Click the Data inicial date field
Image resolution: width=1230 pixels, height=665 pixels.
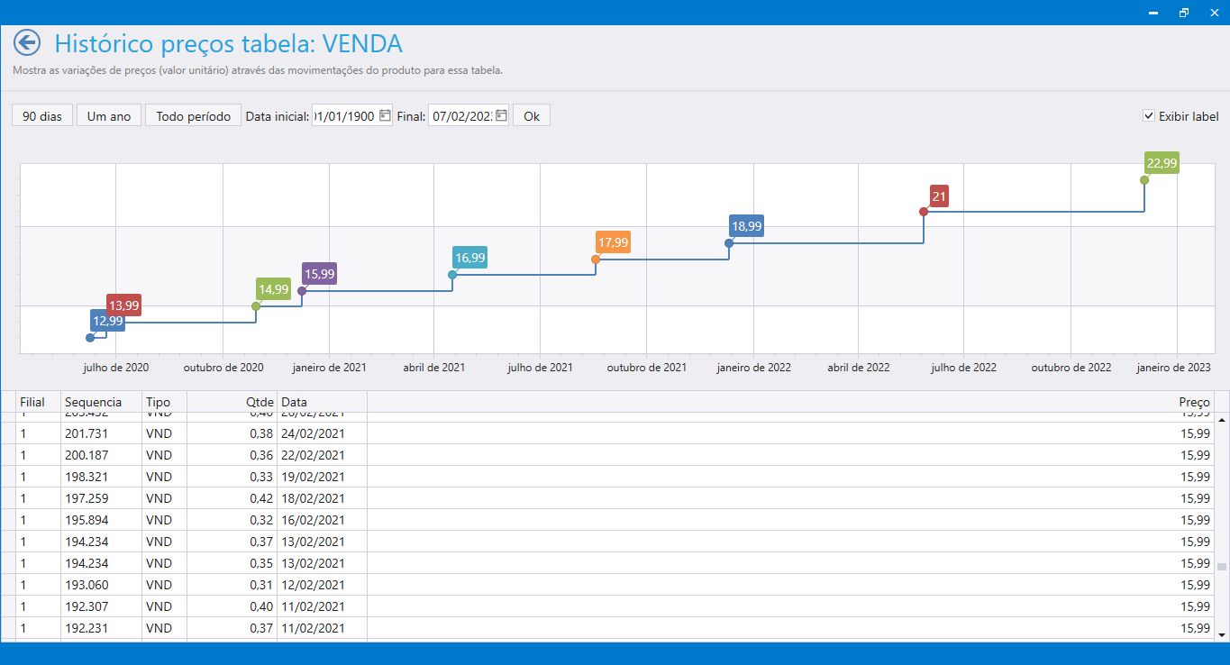click(x=344, y=116)
